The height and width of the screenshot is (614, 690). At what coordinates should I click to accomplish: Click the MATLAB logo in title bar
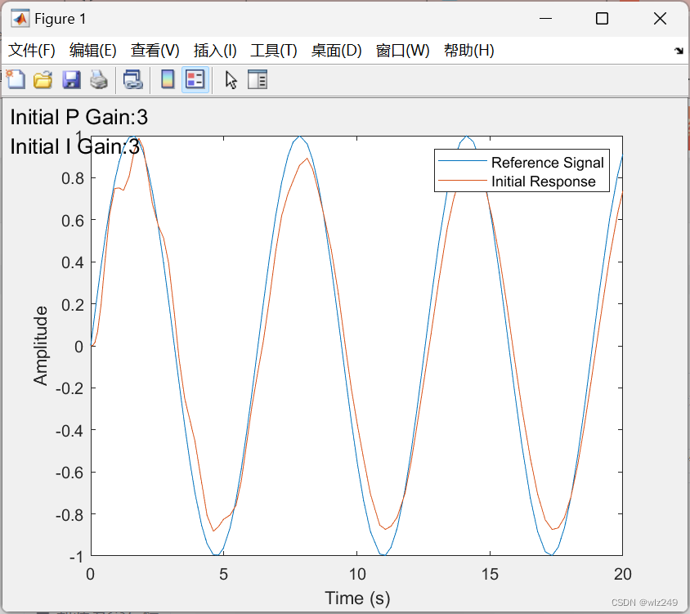pyautogui.click(x=20, y=19)
